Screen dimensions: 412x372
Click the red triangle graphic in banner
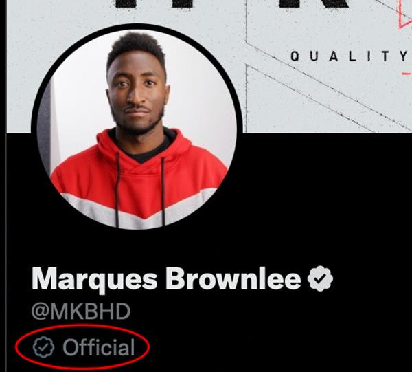(x=405, y=14)
